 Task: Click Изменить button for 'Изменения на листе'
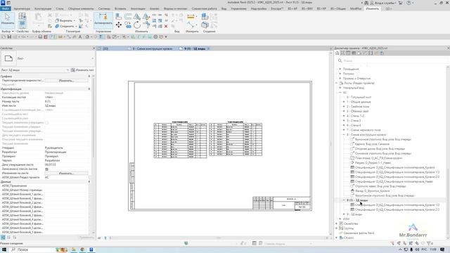pyautogui.click(x=66, y=174)
